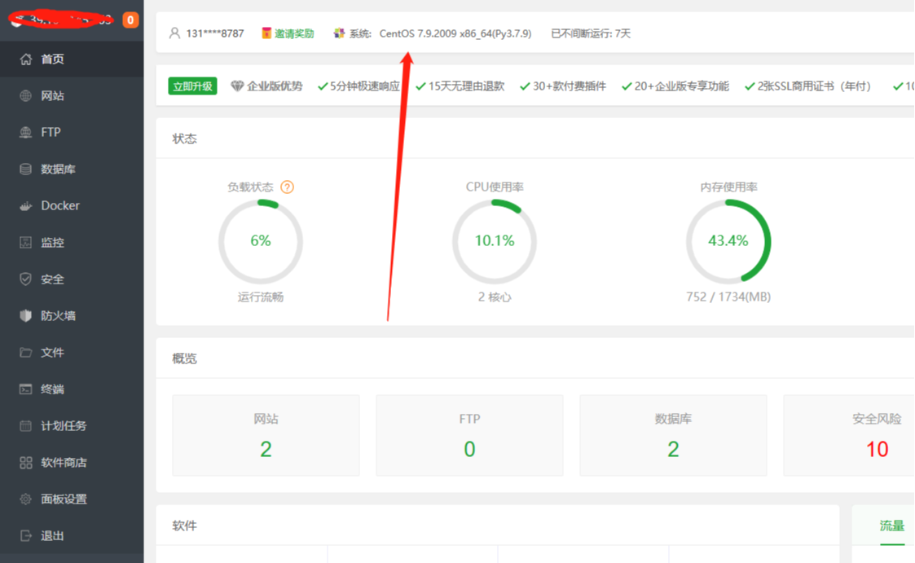
Task: Click the FTP sidebar icon
Action: (25, 132)
